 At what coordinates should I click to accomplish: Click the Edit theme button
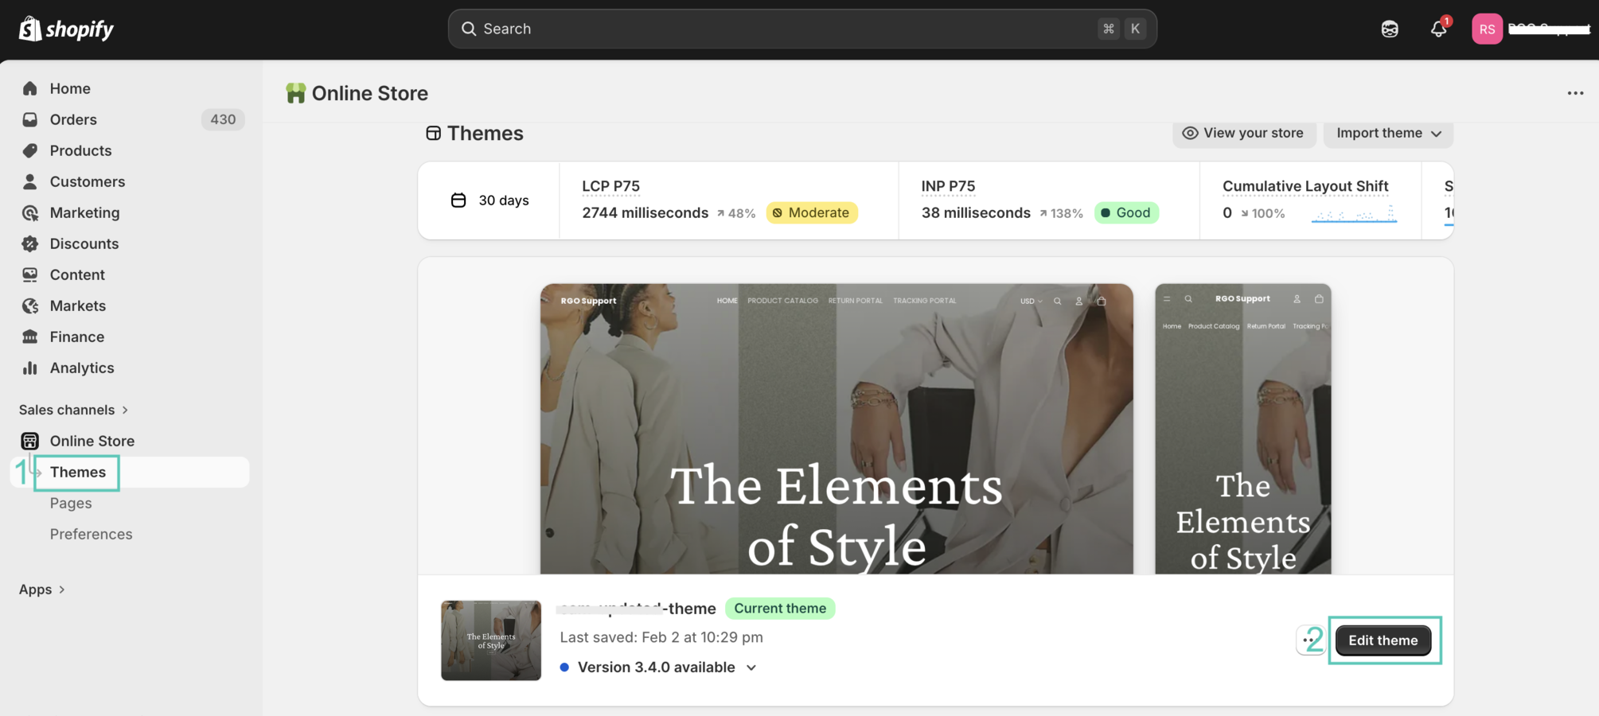pos(1383,640)
